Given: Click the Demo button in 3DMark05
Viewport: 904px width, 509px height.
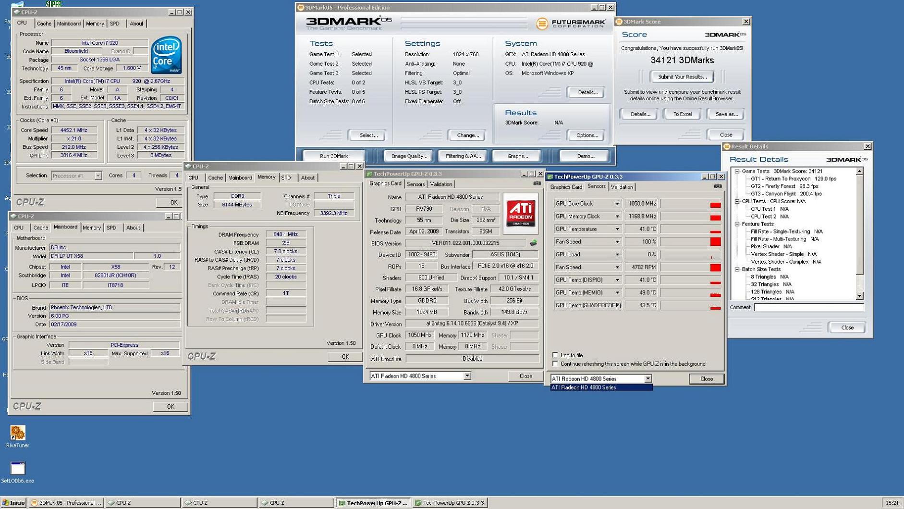Looking at the screenshot, I should [585, 156].
